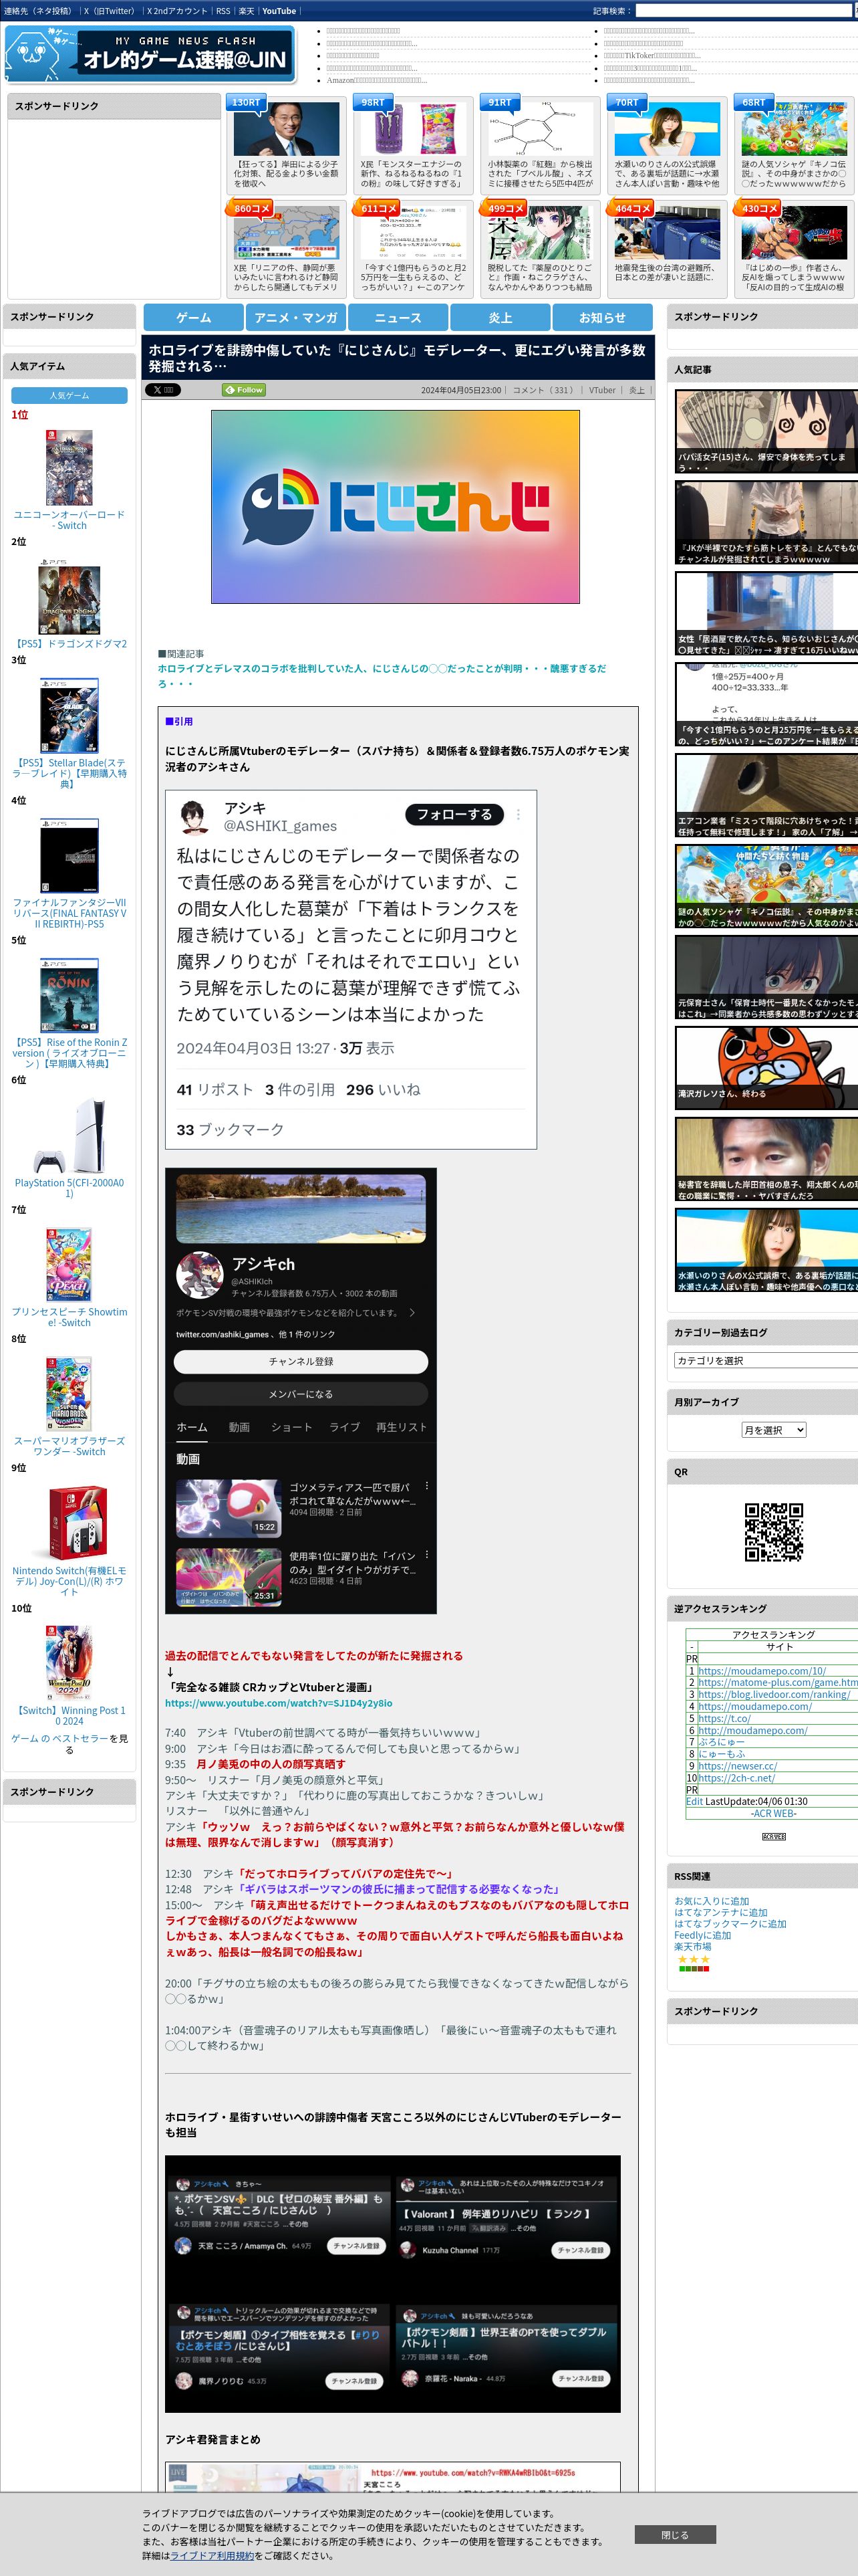
Task: Open the 炎上 category tab
Action: click(500, 317)
